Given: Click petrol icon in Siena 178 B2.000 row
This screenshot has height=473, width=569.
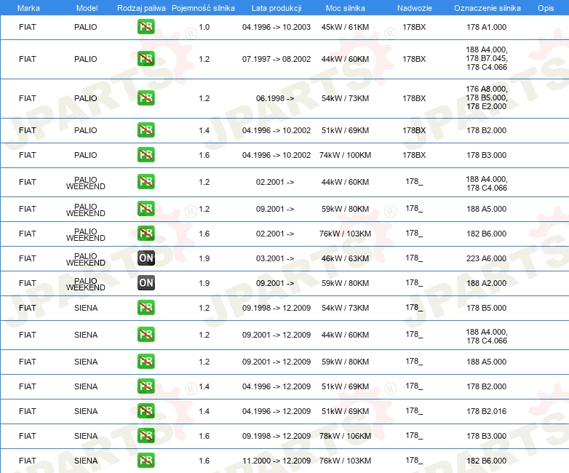Looking at the screenshot, I should pos(146,386).
